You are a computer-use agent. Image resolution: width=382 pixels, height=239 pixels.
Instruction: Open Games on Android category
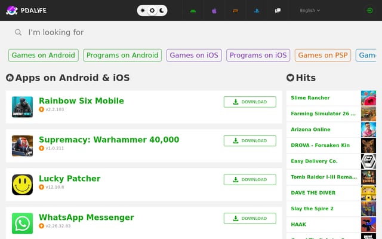pos(44,55)
